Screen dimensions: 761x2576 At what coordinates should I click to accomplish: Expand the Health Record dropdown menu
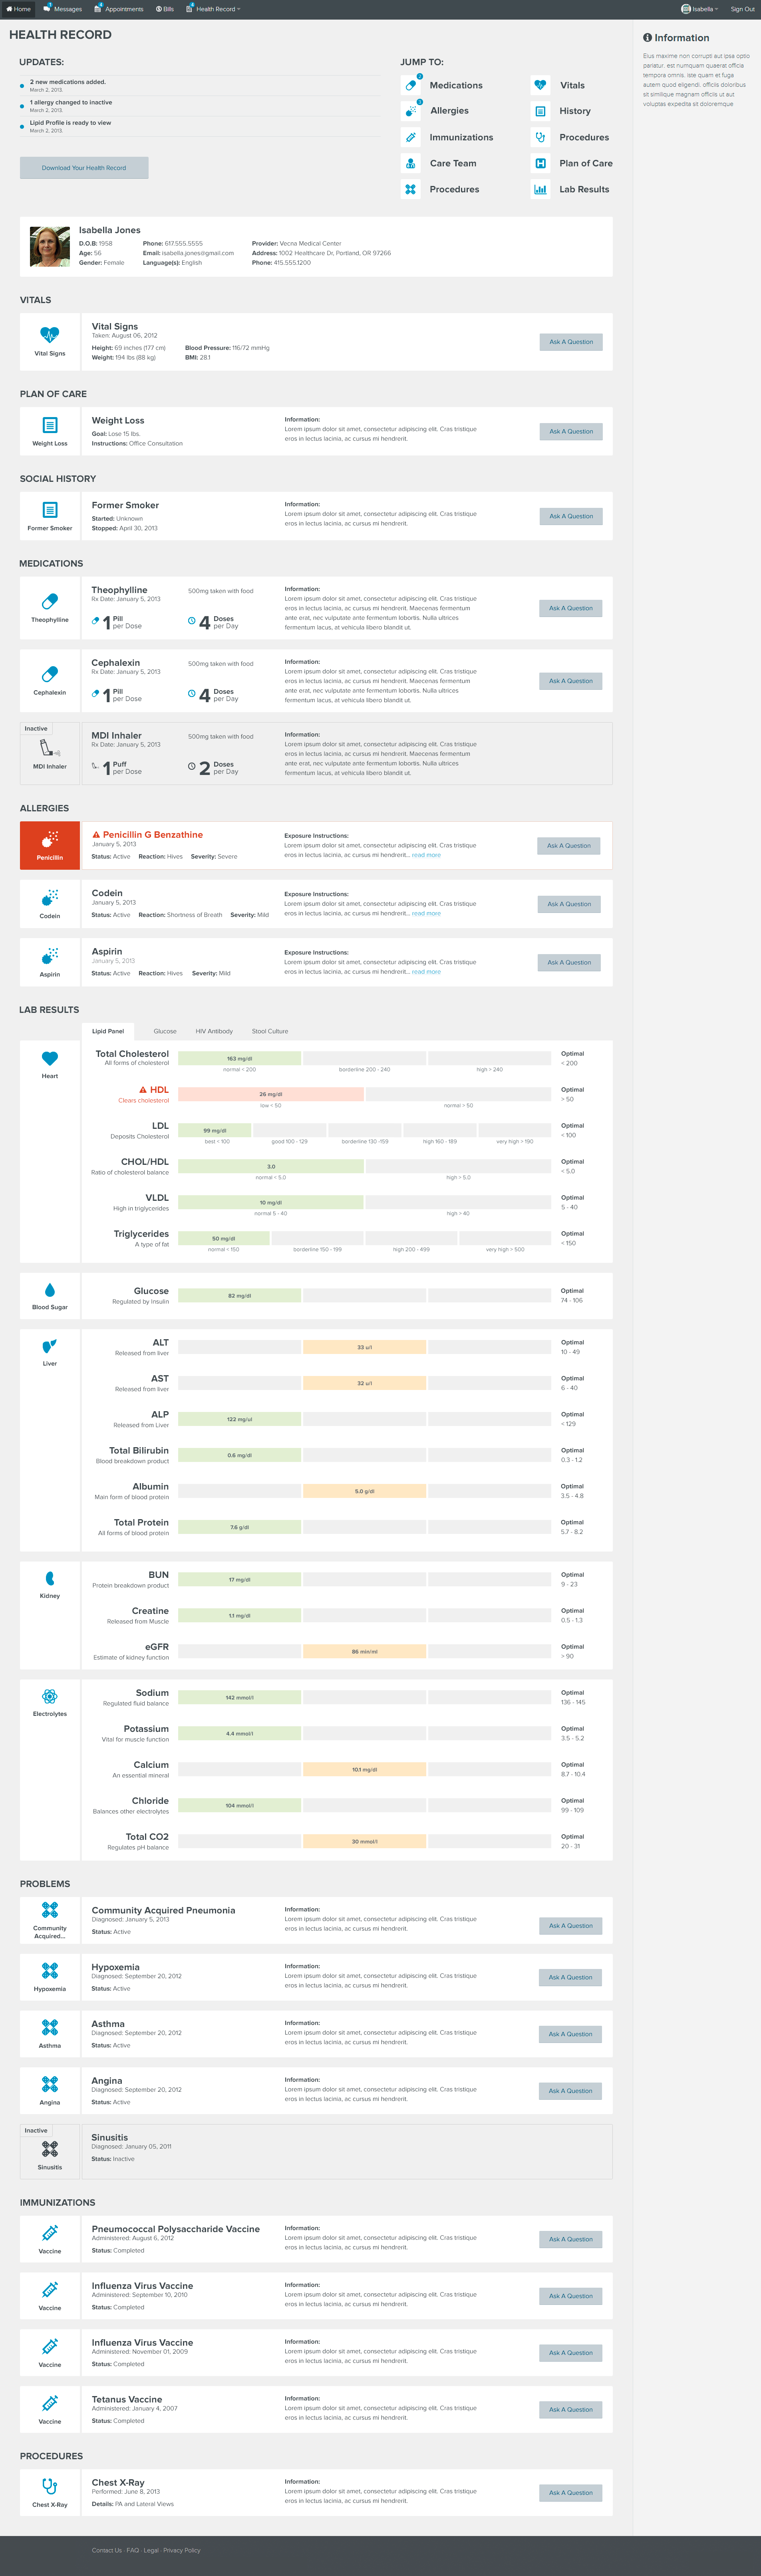pyautogui.click(x=214, y=9)
